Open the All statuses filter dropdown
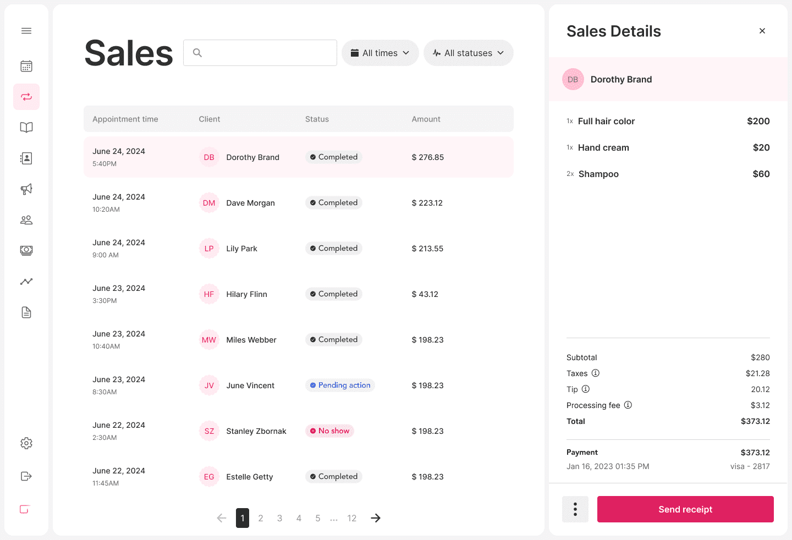The image size is (792, 540). click(468, 53)
